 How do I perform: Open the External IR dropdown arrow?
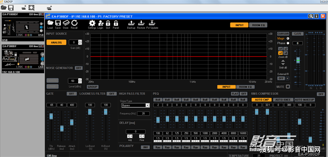point(287,78)
